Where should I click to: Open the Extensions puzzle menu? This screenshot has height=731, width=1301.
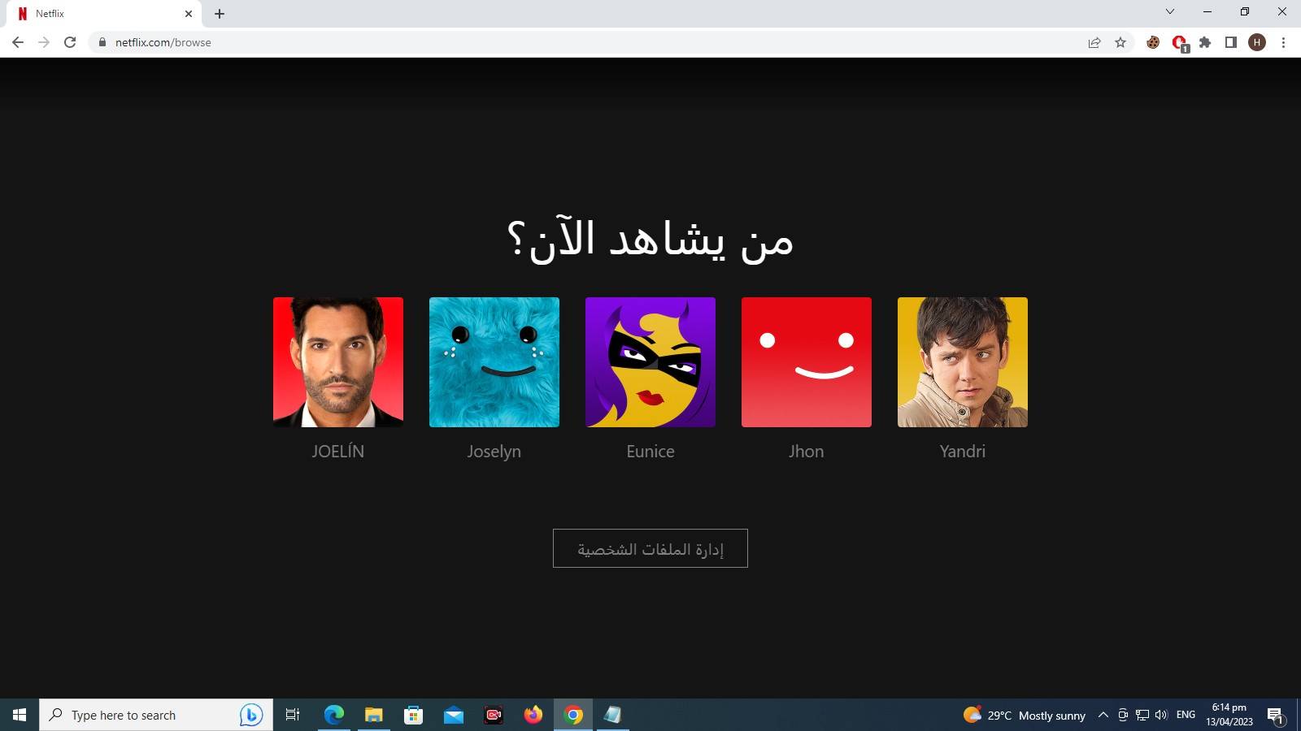(x=1205, y=42)
